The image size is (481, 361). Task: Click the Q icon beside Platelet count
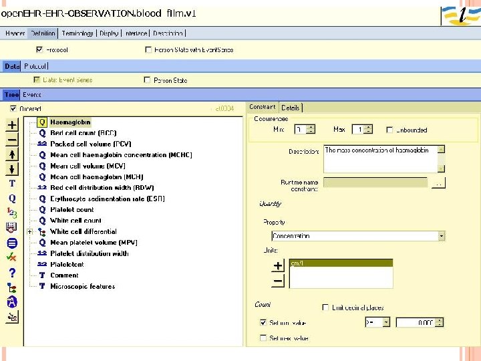42,210
